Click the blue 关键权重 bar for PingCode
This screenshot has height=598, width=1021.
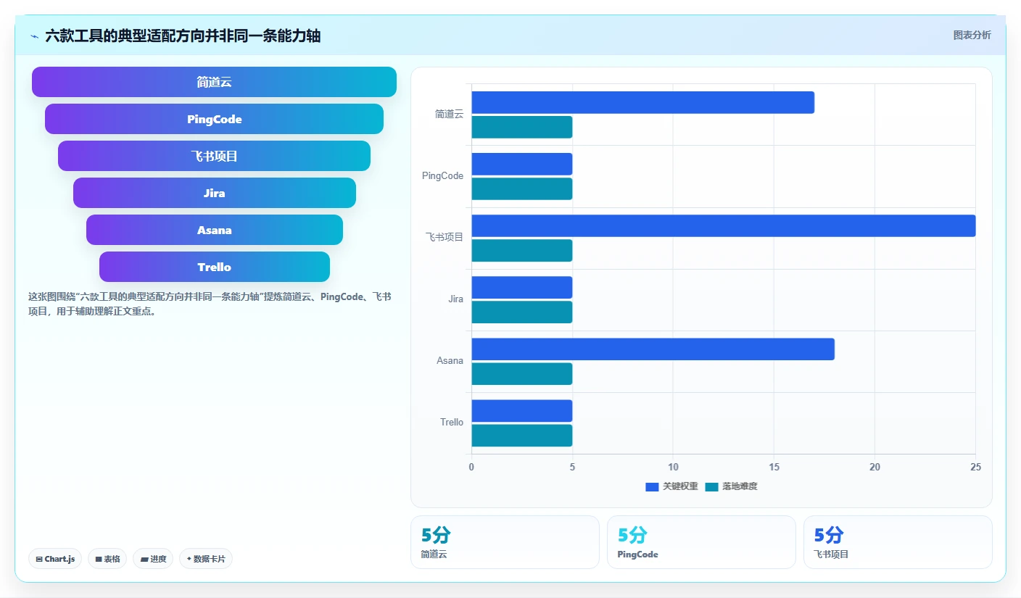coord(522,164)
